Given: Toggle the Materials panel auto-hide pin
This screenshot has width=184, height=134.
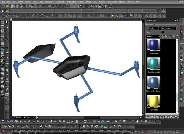Looking at the screenshot, I should coord(175,20).
